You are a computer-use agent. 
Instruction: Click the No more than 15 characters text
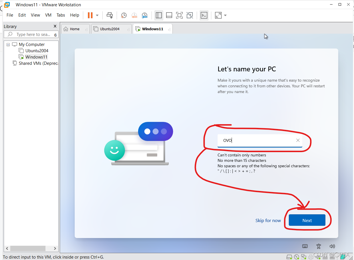(242, 160)
